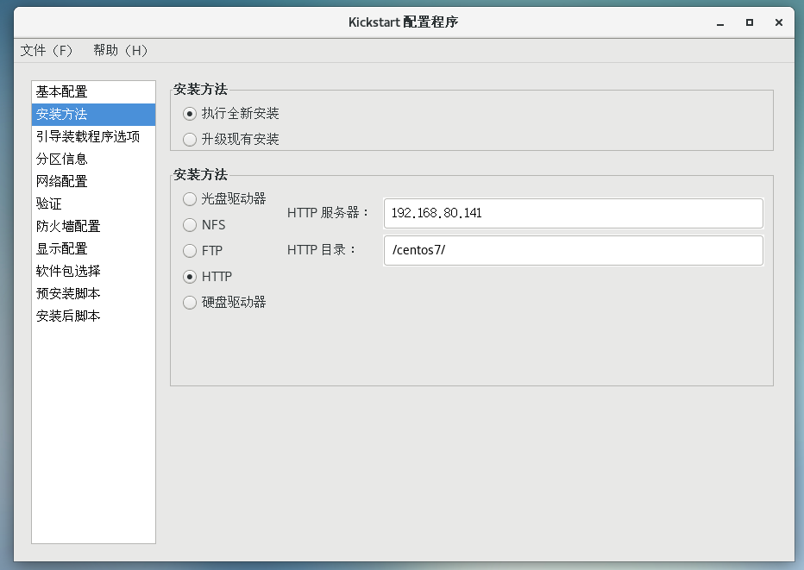Open 引导装载程序选项 section
Viewport: 804px width, 570px height.
[x=93, y=136]
